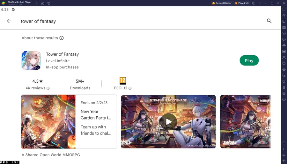The width and height of the screenshot is (287, 164).
Task: Click the recent apps icon at sidebar bottom
Action: 284,161
